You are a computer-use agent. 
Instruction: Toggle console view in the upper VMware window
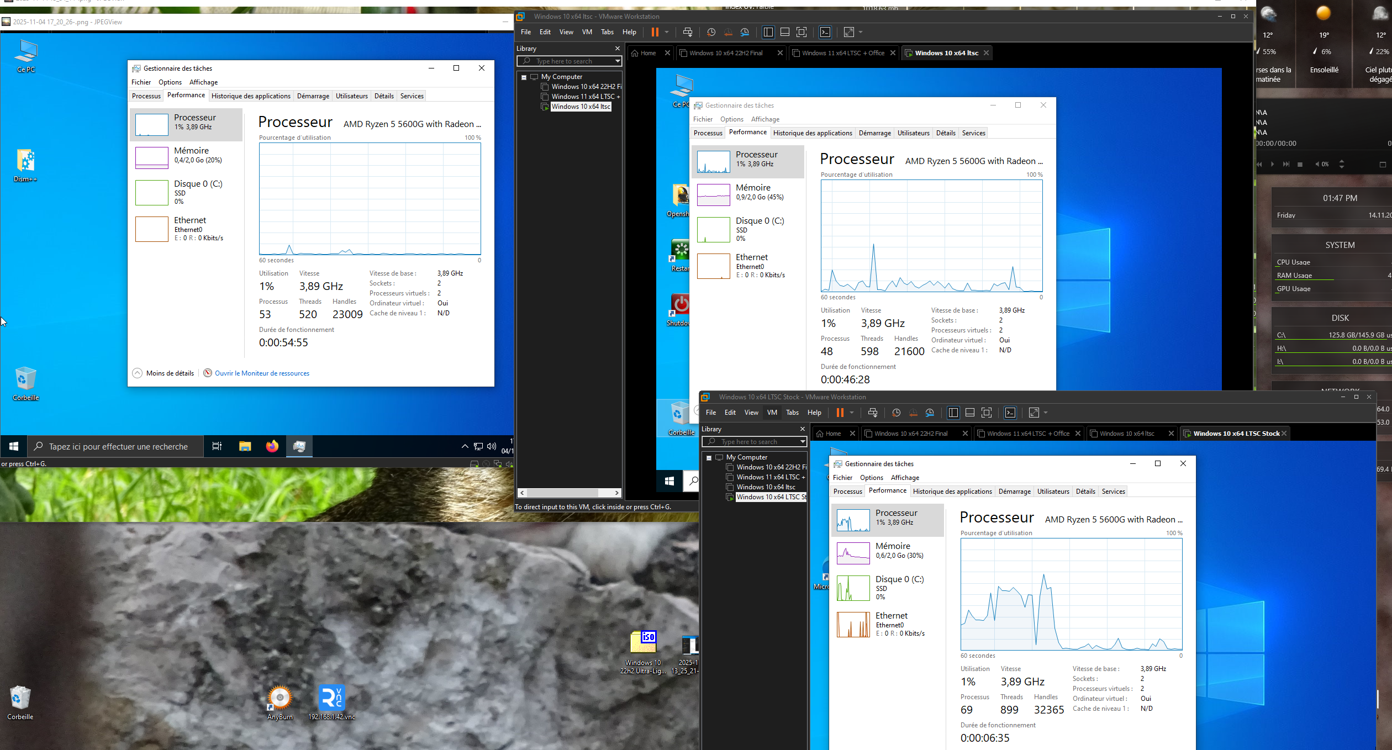(x=825, y=32)
